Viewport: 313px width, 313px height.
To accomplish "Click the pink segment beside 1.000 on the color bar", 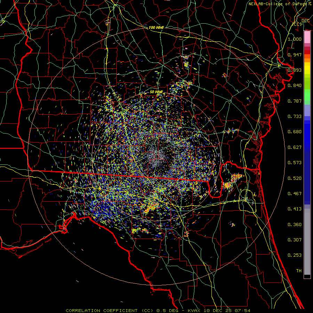I will click(x=307, y=37).
